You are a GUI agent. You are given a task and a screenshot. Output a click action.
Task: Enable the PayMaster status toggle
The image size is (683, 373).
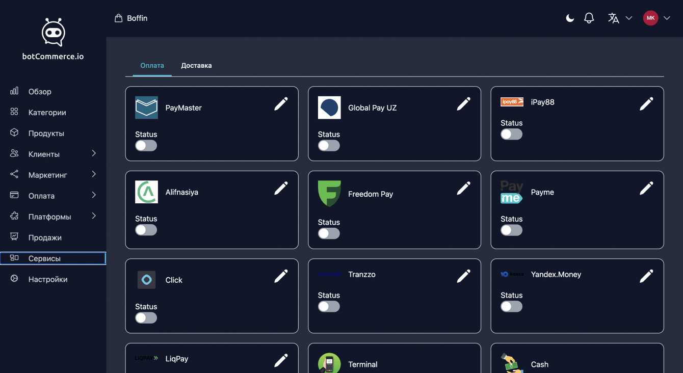coord(146,146)
